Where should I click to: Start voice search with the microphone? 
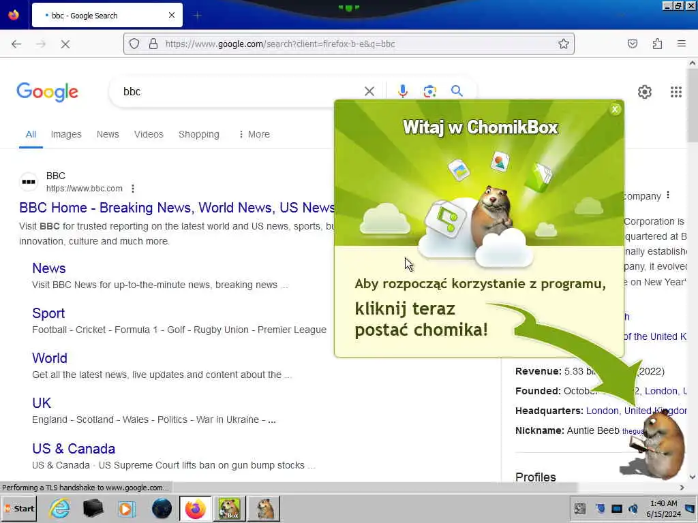(x=402, y=91)
